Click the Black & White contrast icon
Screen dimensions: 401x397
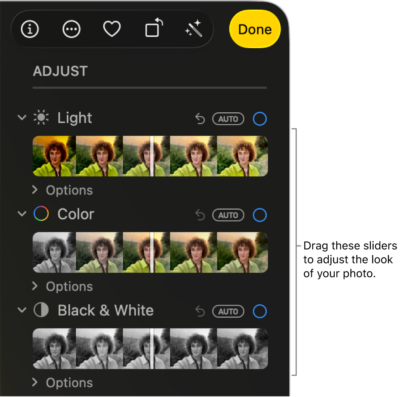point(41,310)
